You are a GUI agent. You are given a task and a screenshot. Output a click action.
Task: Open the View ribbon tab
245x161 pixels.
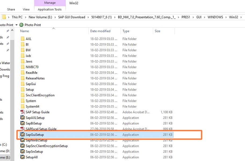[x=26, y=9]
